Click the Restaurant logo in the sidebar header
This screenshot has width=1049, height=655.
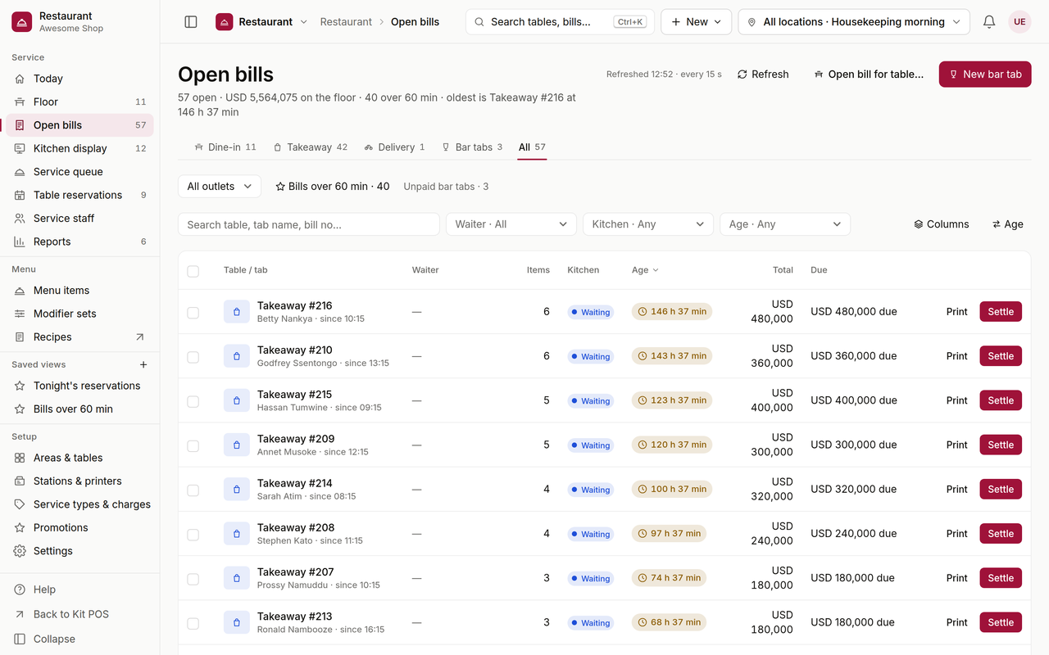[22, 21]
